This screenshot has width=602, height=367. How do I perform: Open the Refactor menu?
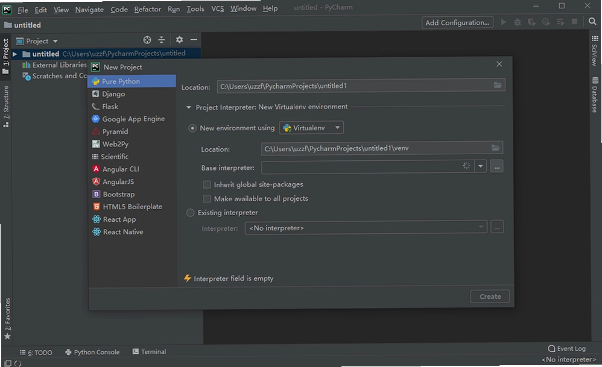click(147, 9)
